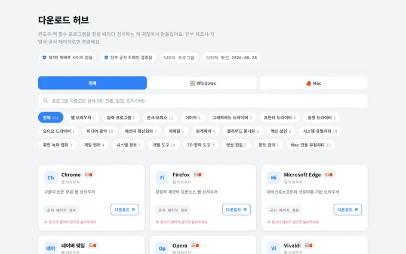
Task: Switch to the Mac tab
Action: tap(313, 83)
